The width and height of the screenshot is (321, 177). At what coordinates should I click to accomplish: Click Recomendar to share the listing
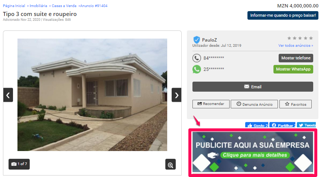[x=211, y=104]
